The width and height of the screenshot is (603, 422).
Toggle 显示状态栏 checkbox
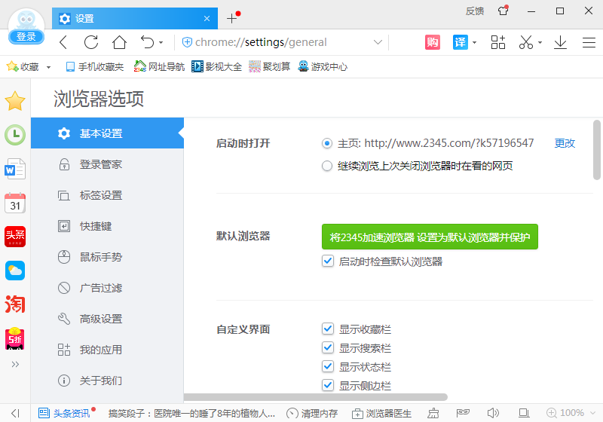click(328, 366)
